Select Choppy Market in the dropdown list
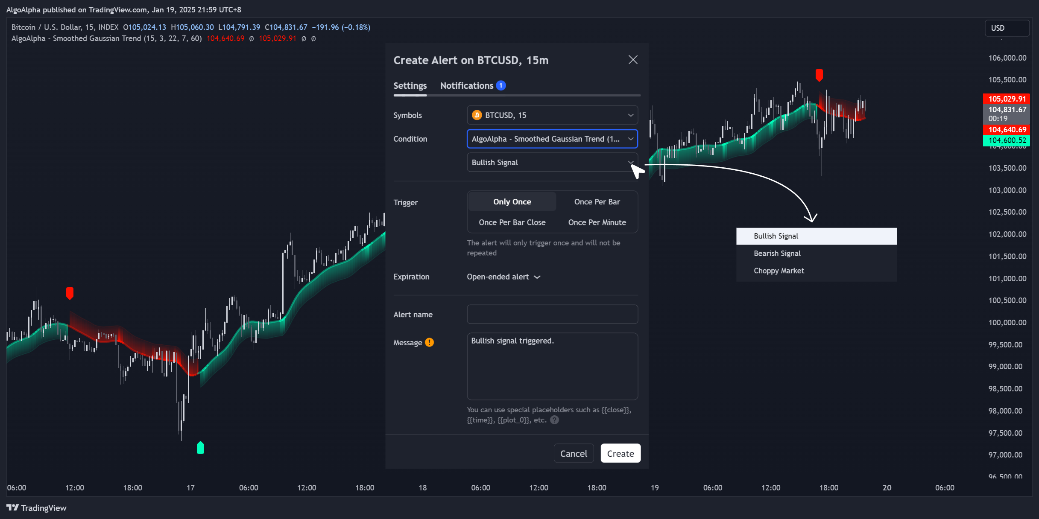 point(817,271)
